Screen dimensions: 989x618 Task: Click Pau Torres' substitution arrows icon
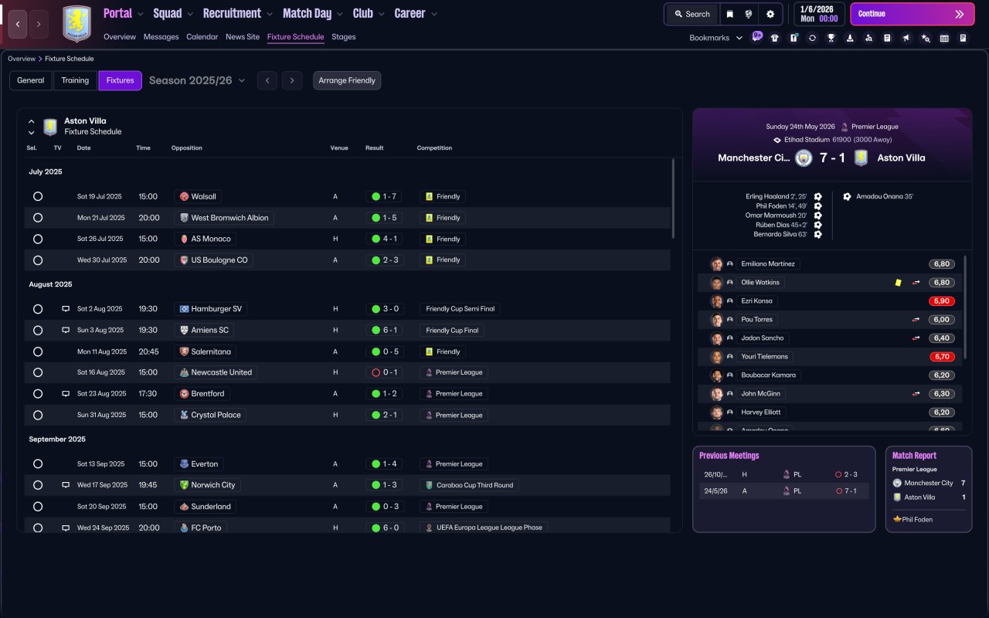click(x=916, y=320)
